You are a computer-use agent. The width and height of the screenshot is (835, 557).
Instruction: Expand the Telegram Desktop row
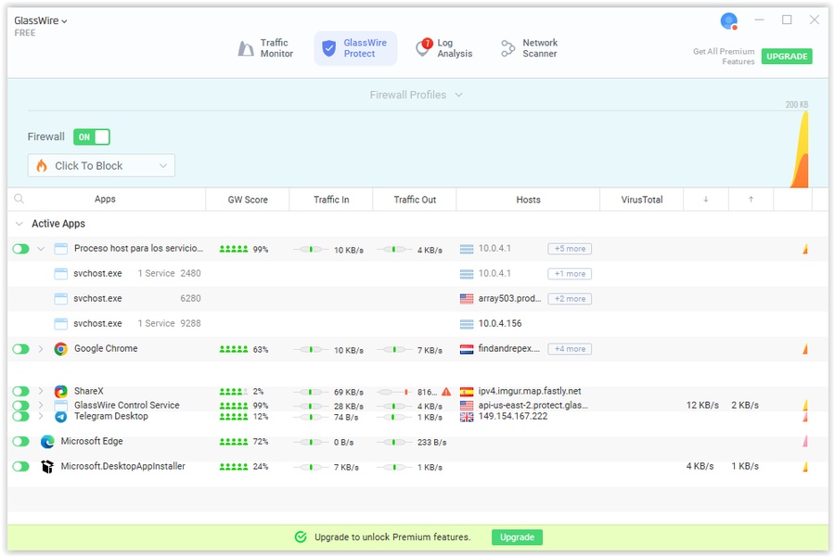tap(41, 416)
